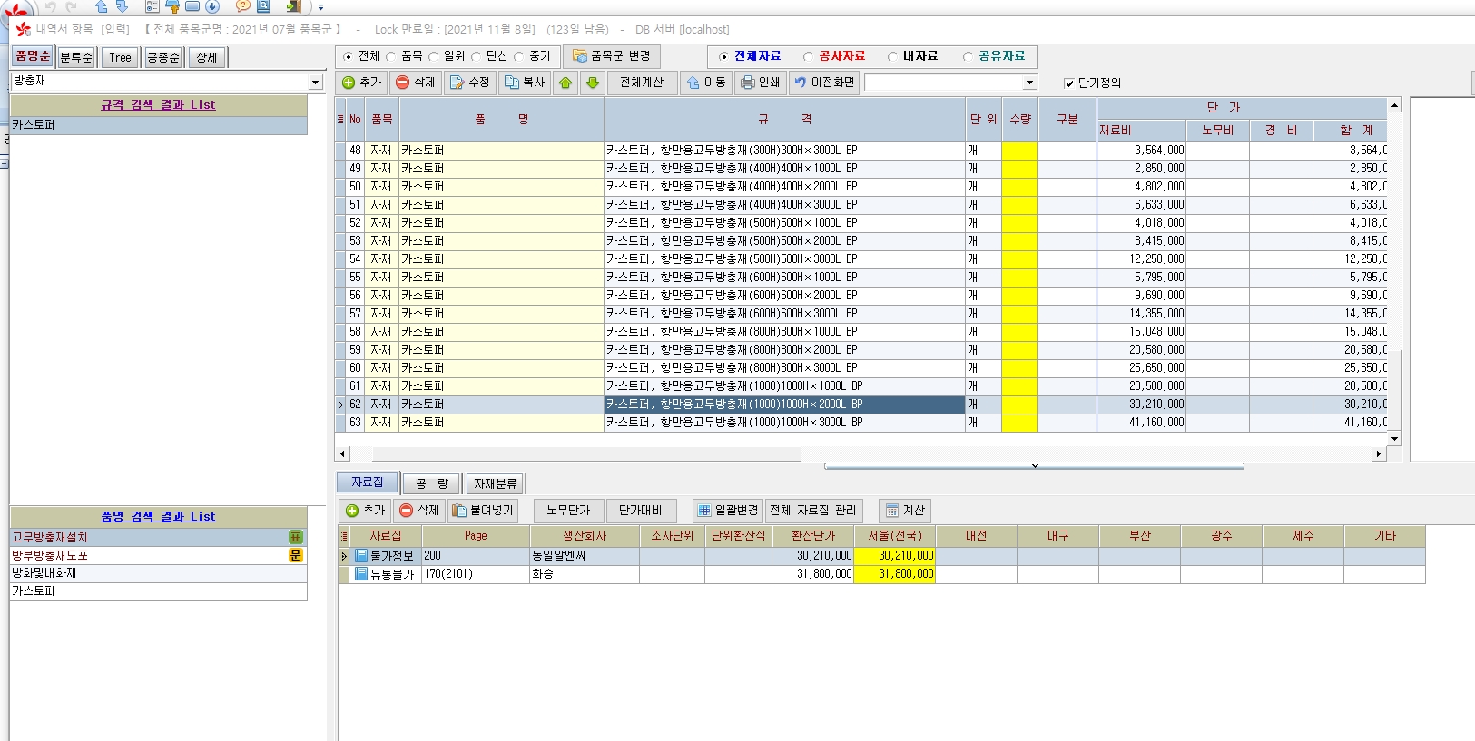Click the green move-down arrow icon
The height and width of the screenshot is (741, 1475).
593,83
